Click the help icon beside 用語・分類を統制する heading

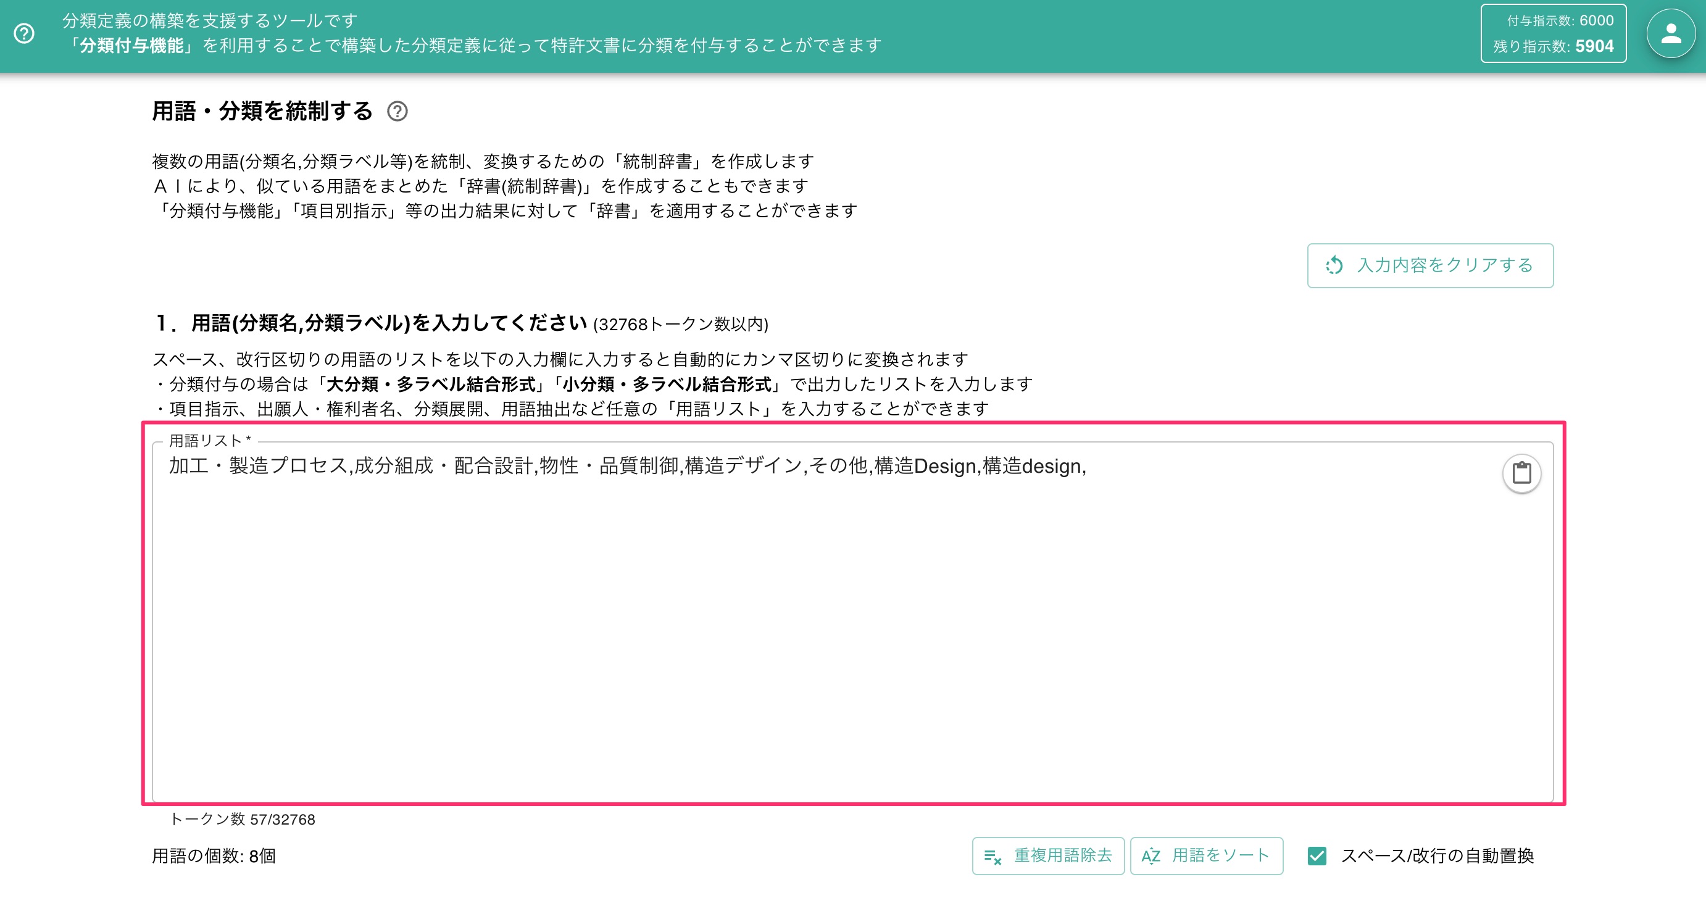tap(397, 111)
